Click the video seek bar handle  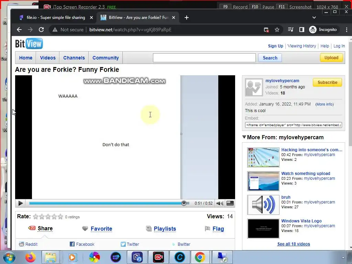pyautogui.click(x=184, y=203)
